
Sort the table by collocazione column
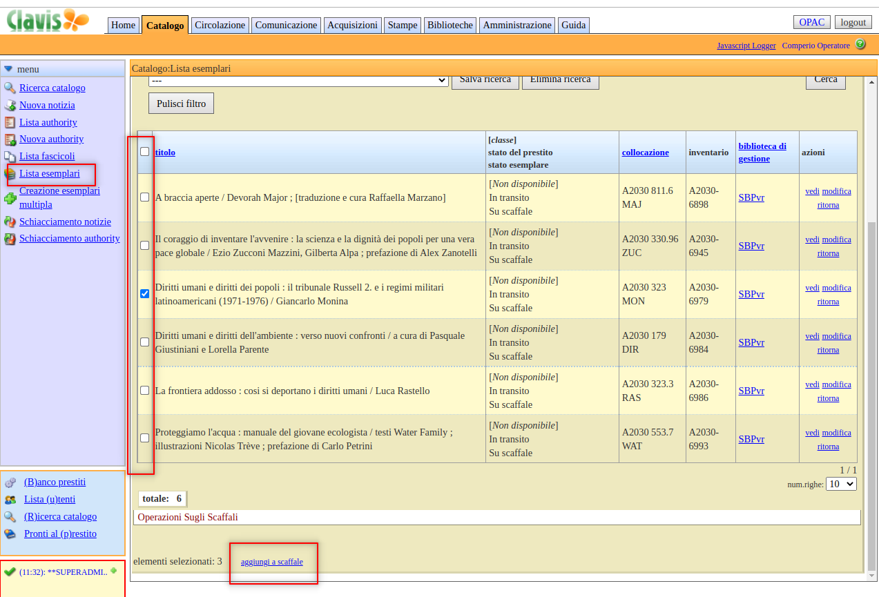tap(645, 153)
